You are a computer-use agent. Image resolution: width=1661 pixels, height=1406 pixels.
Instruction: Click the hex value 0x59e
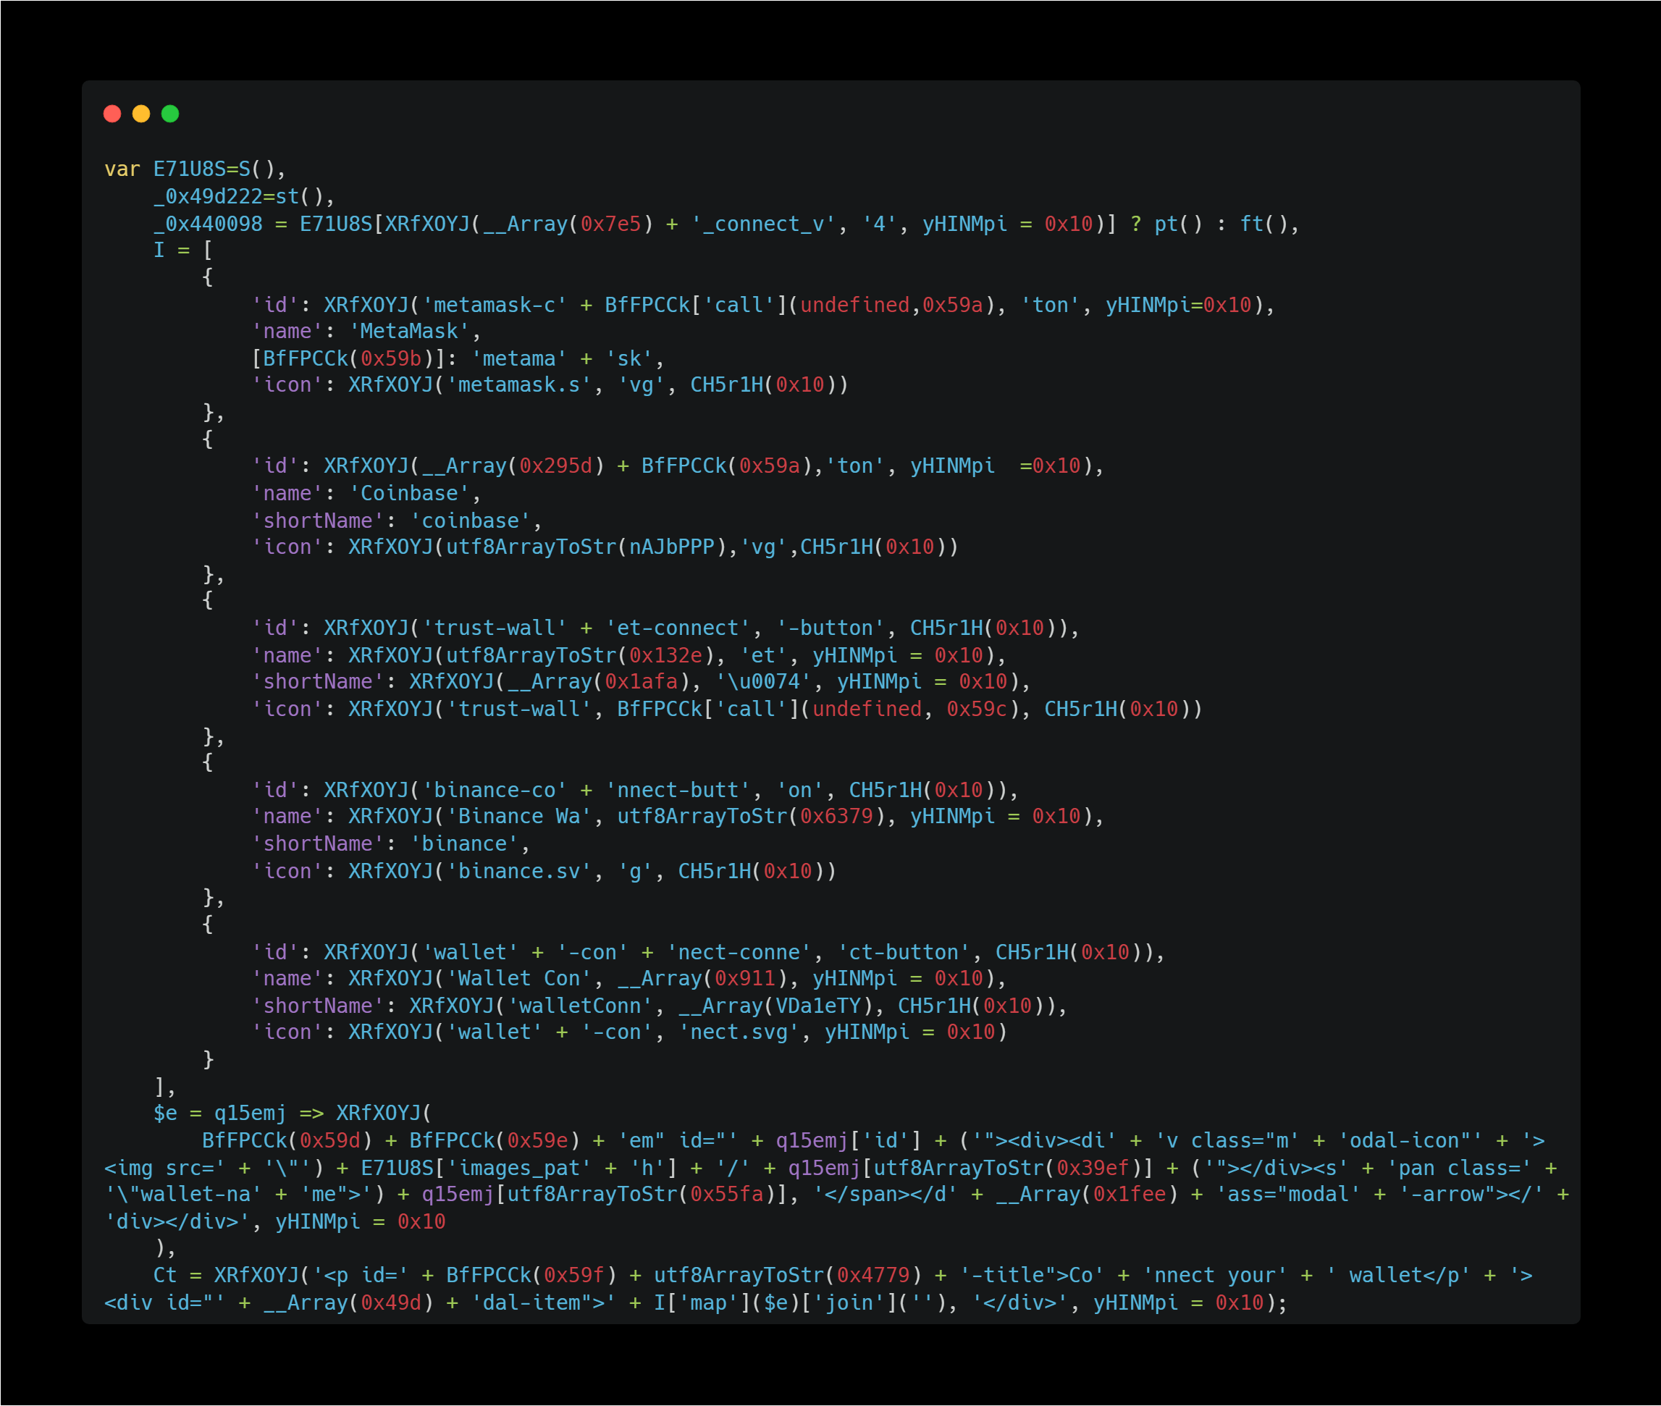pos(538,1140)
